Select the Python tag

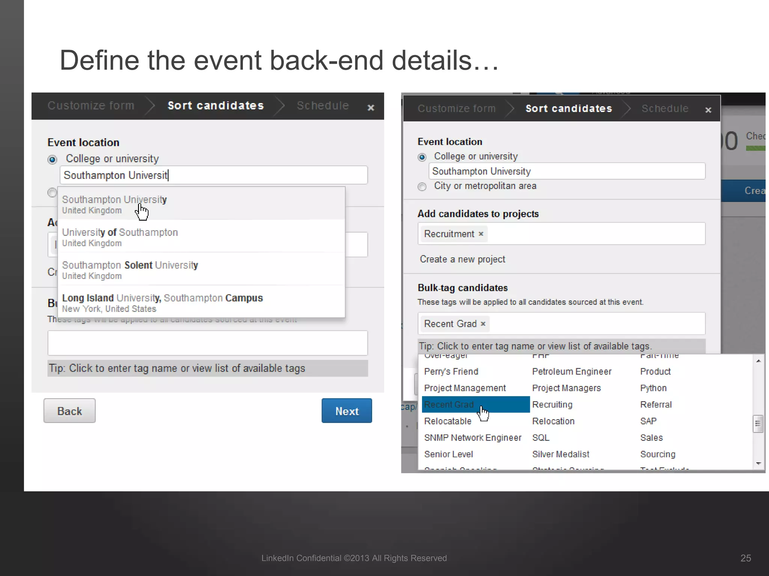(x=653, y=388)
